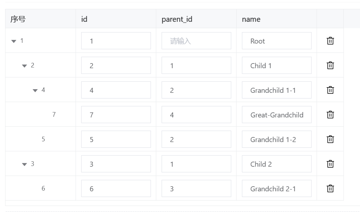Delete the Root row with trash icon
Image resolution: width=360 pixels, height=212 pixels.
pos(330,41)
